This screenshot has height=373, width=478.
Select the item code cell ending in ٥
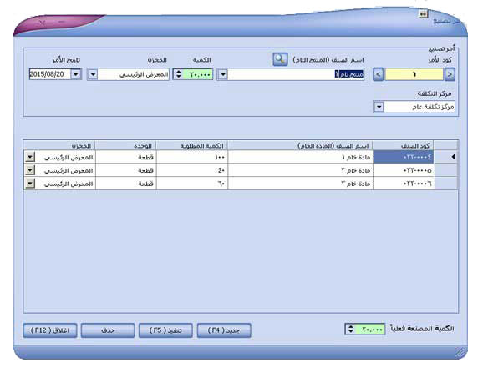[x=404, y=170]
